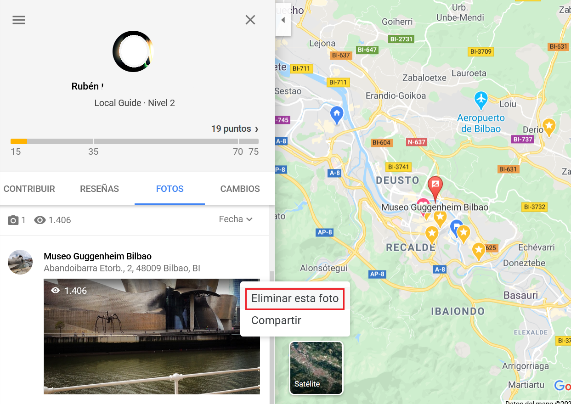The width and height of the screenshot is (571, 404).
Task: Go to the Cambios tab
Action: (x=240, y=189)
